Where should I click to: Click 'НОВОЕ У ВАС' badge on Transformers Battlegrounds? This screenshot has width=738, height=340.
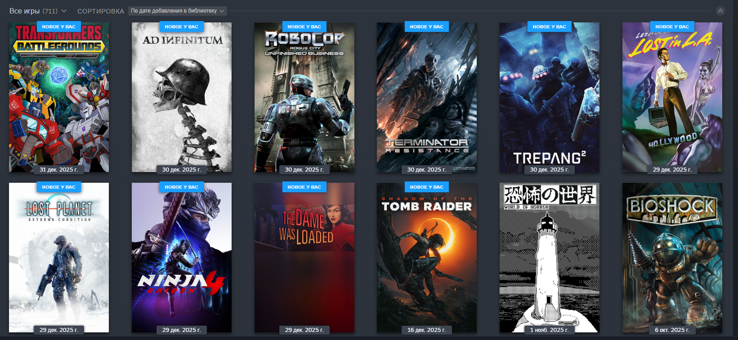tap(59, 26)
